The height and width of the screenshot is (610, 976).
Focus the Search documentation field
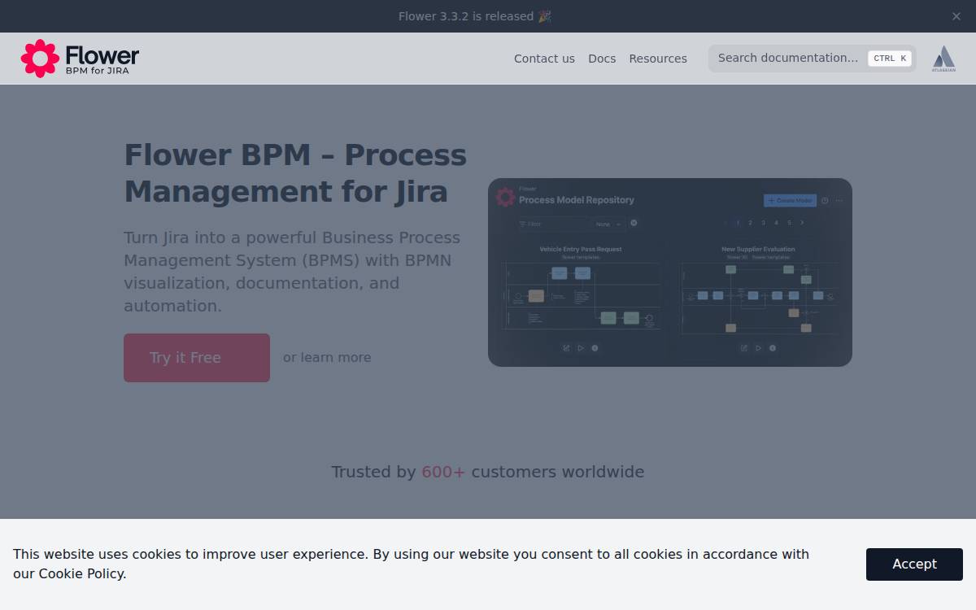click(x=812, y=59)
